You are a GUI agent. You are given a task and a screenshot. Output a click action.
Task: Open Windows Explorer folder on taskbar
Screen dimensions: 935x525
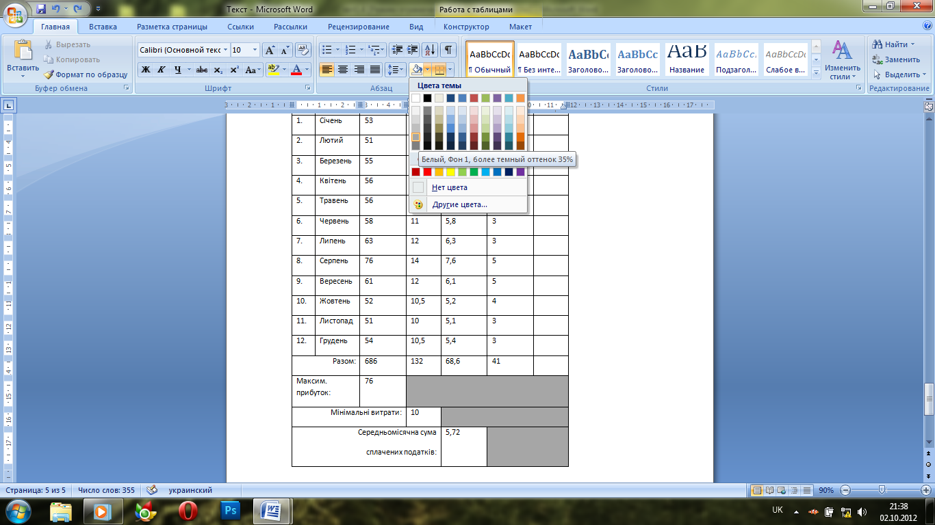(61, 511)
